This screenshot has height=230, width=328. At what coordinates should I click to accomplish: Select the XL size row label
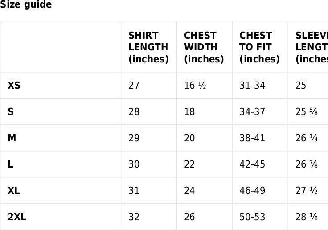14,190
